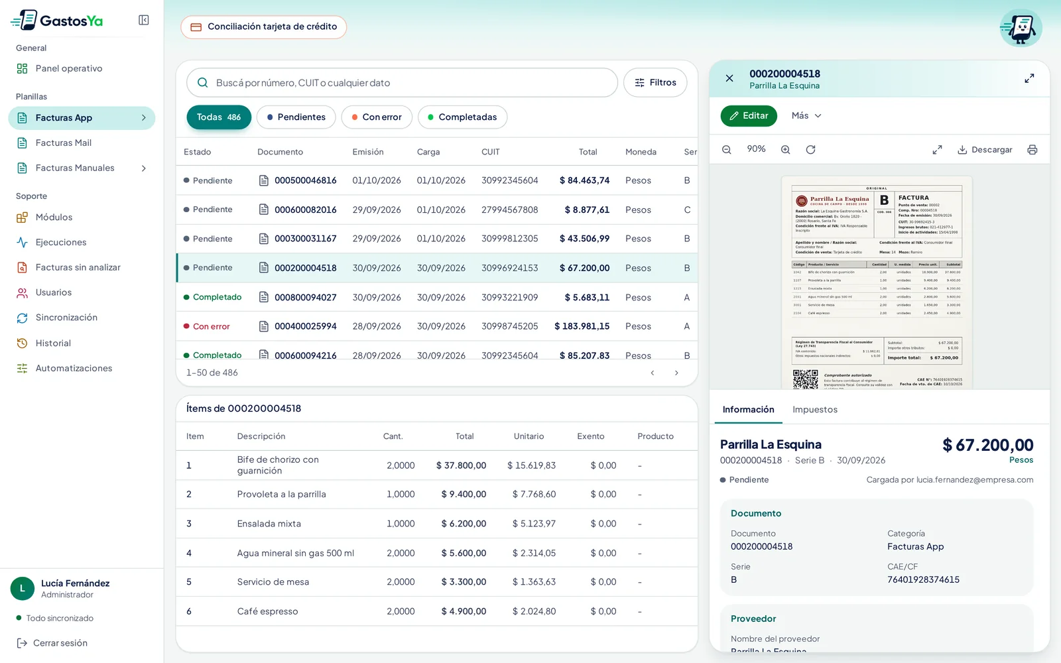This screenshot has height=663, width=1061.
Task: Open the Más dropdown menu
Action: click(x=806, y=115)
